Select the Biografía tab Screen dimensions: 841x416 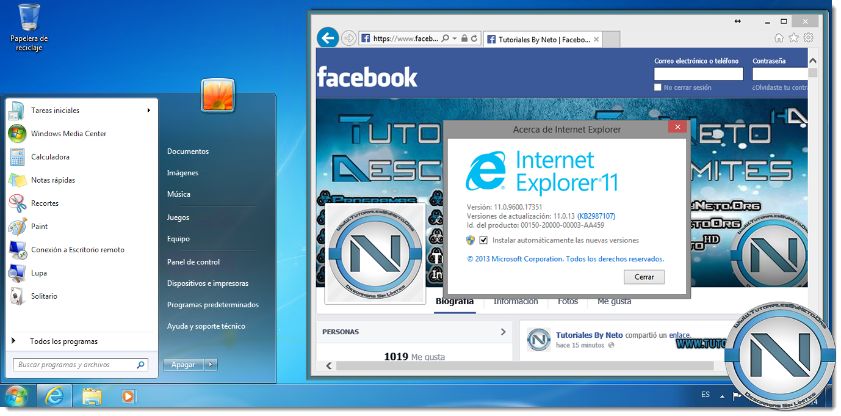point(455,301)
